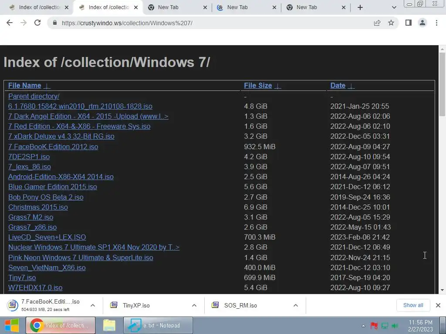Click 7.FaceBooK.Edition.2012.iso link

53,147
